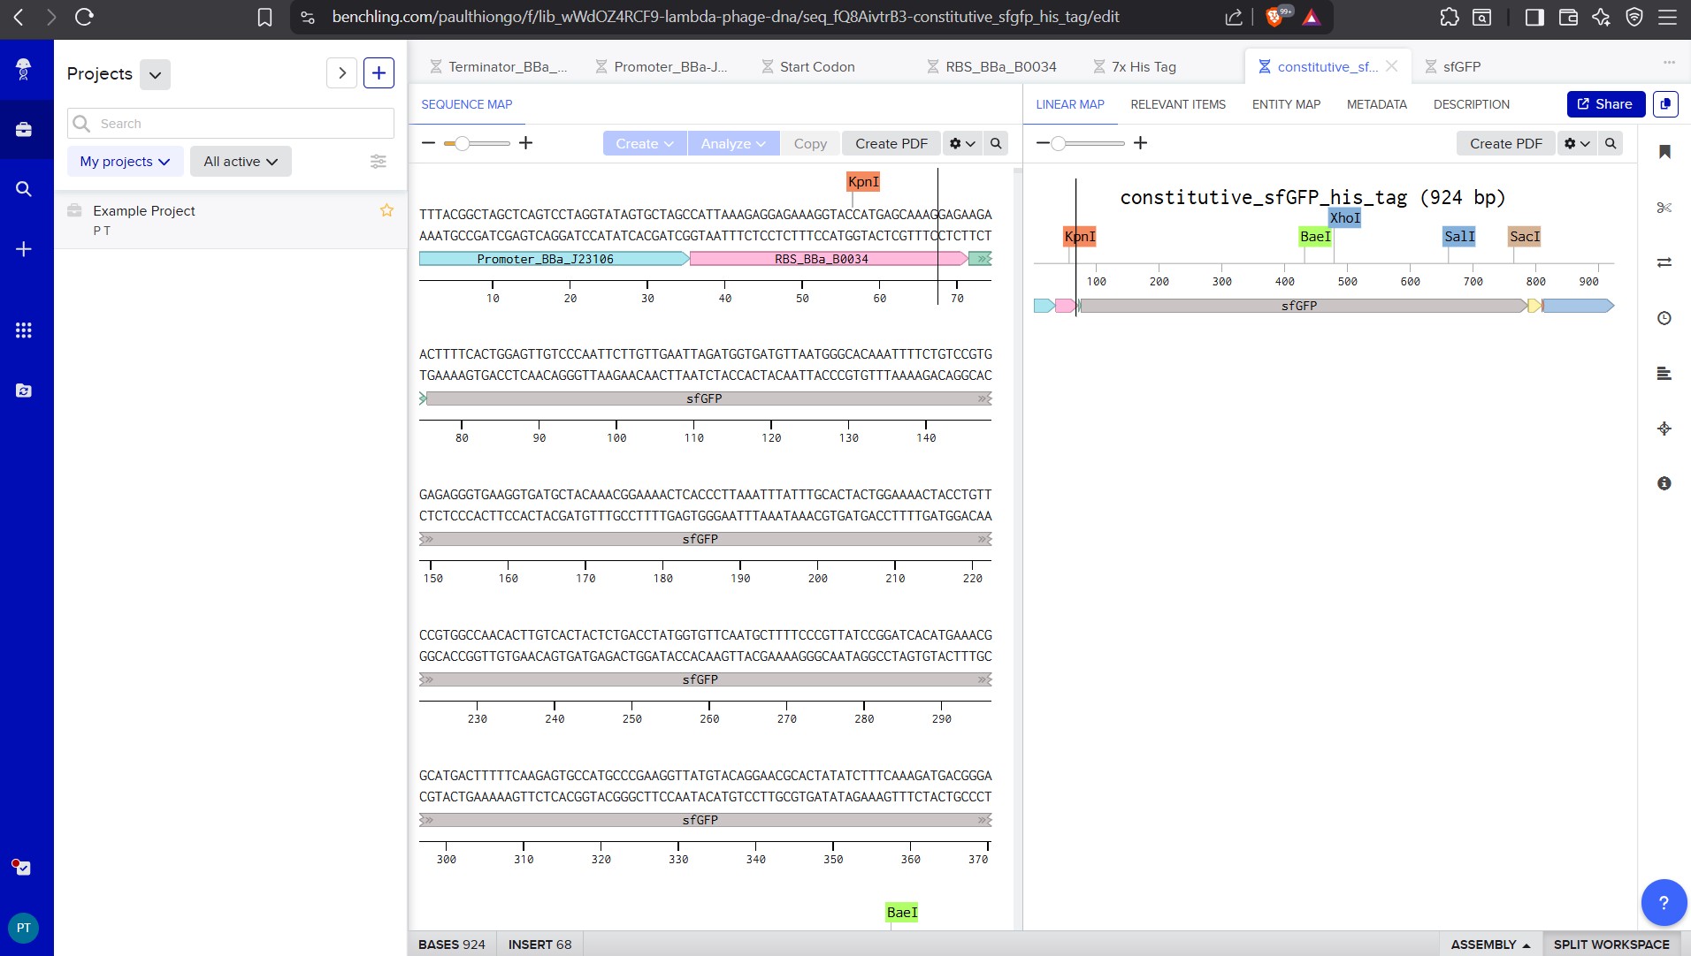Open the PT user avatar menu
Viewport: 1691px width, 956px height.
tap(24, 928)
